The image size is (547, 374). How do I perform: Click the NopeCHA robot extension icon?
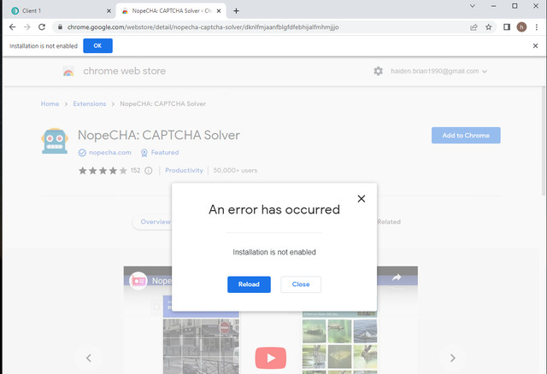point(55,141)
